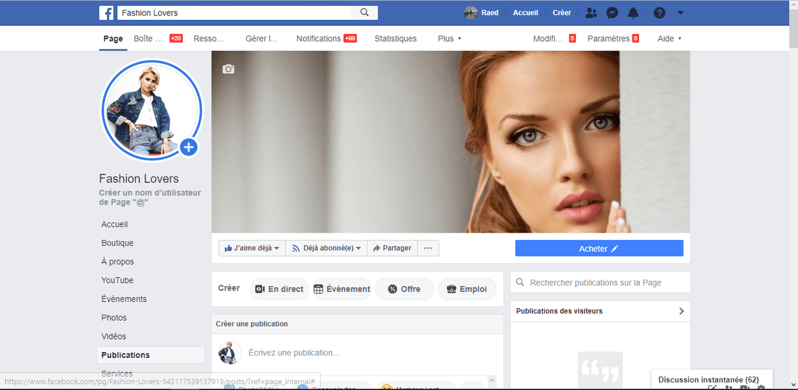Click the help question mark icon
This screenshot has width=798, height=390.
659,13
